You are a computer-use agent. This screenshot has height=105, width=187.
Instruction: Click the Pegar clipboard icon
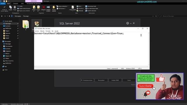(x=15, y=7)
